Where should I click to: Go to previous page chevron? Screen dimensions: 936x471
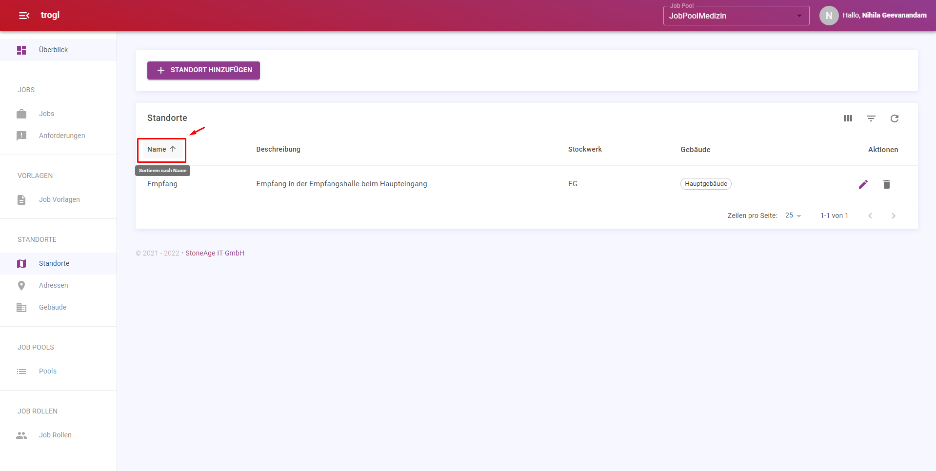870,216
